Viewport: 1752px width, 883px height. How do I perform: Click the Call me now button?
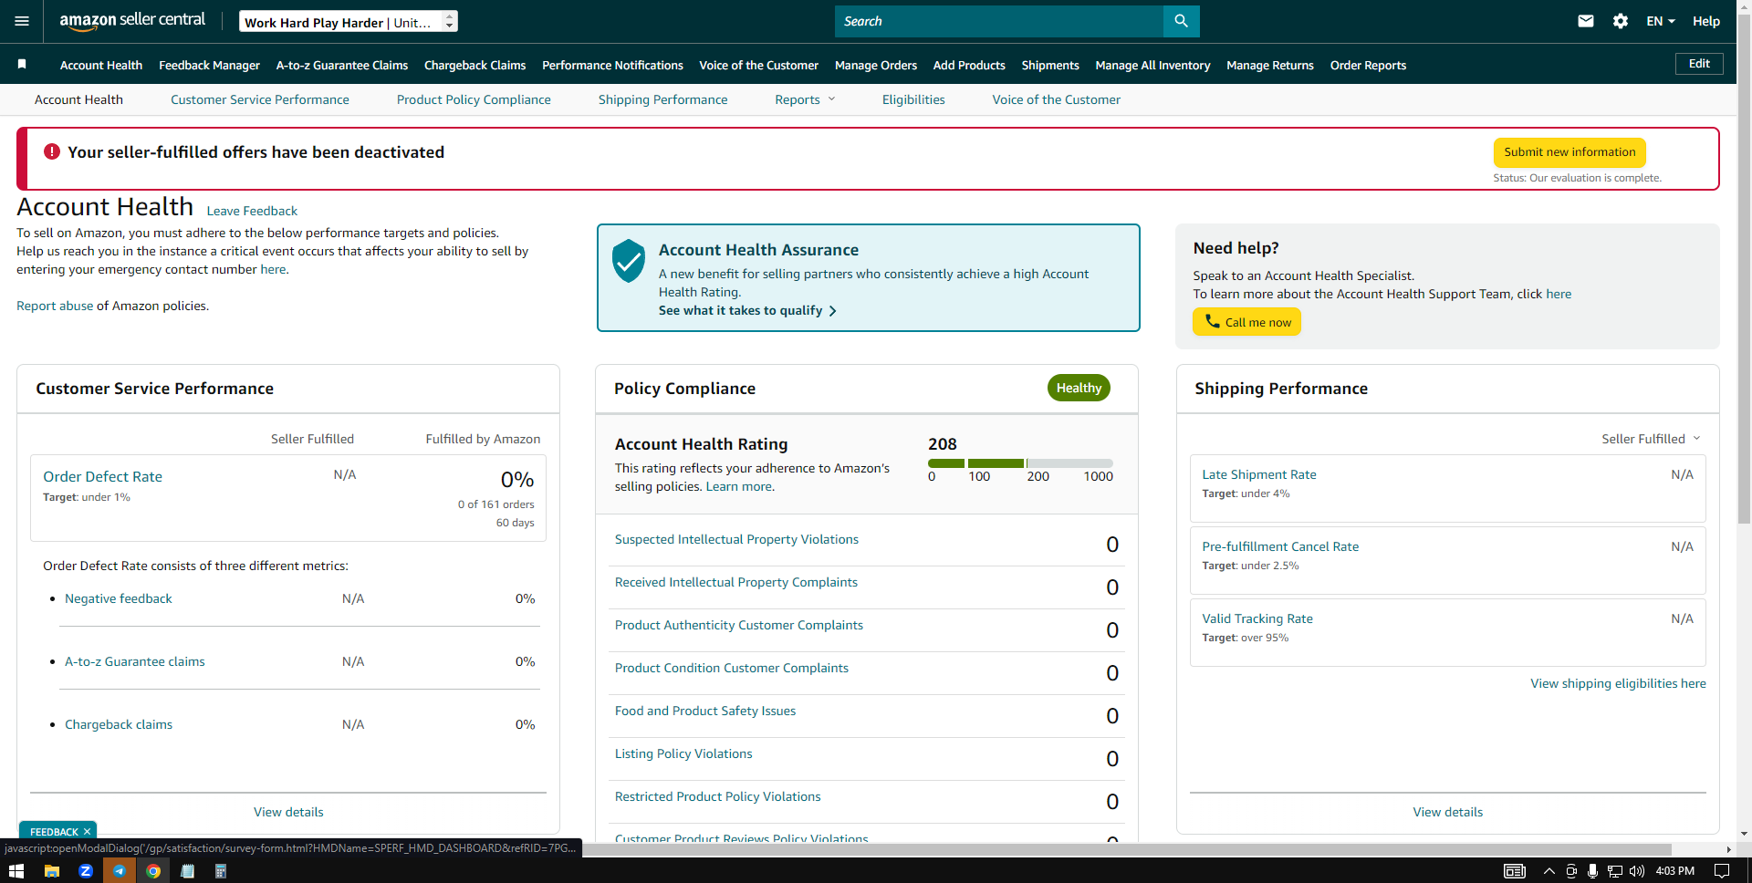(x=1246, y=322)
